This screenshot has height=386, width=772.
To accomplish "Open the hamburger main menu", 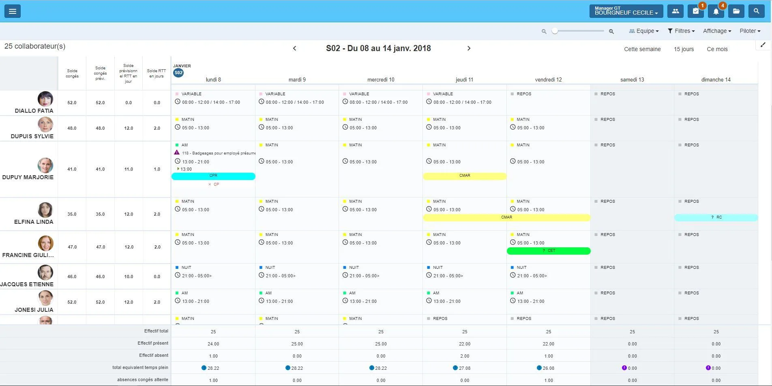I will (13, 11).
